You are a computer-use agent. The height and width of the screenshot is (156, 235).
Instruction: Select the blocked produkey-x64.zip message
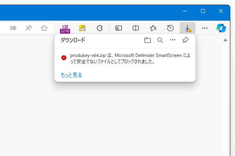tap(130, 58)
